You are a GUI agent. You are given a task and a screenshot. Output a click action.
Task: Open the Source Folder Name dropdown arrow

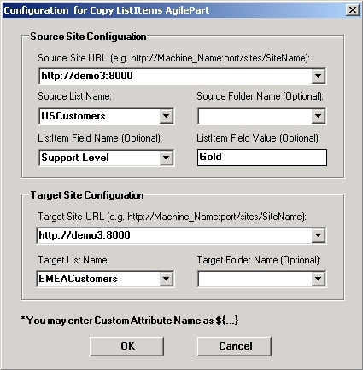tap(318, 116)
